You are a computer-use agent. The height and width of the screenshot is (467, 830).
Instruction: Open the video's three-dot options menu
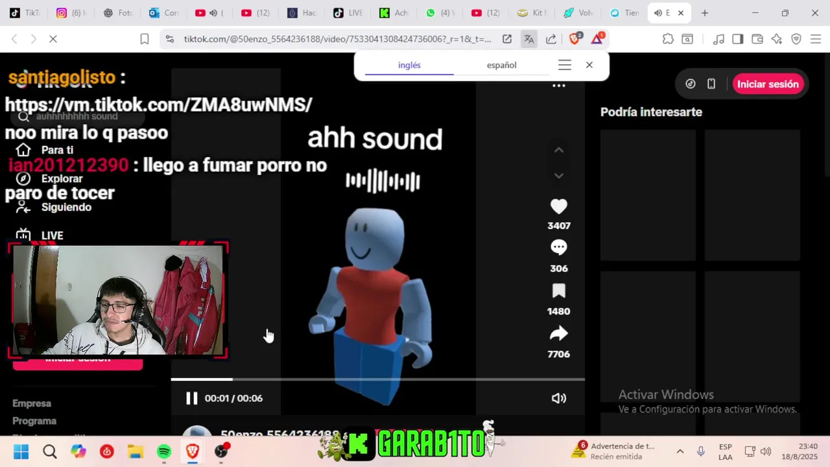(x=558, y=86)
